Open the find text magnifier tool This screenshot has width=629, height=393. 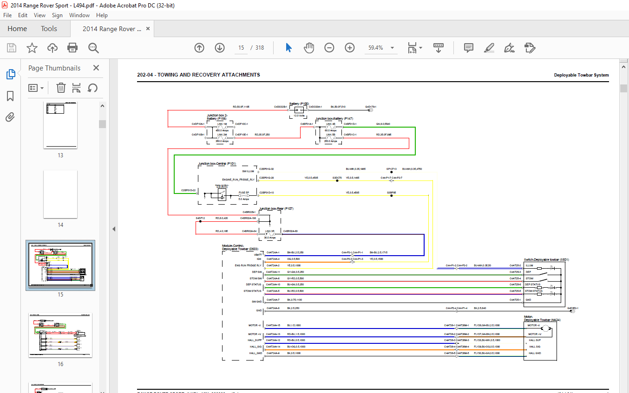(93, 48)
